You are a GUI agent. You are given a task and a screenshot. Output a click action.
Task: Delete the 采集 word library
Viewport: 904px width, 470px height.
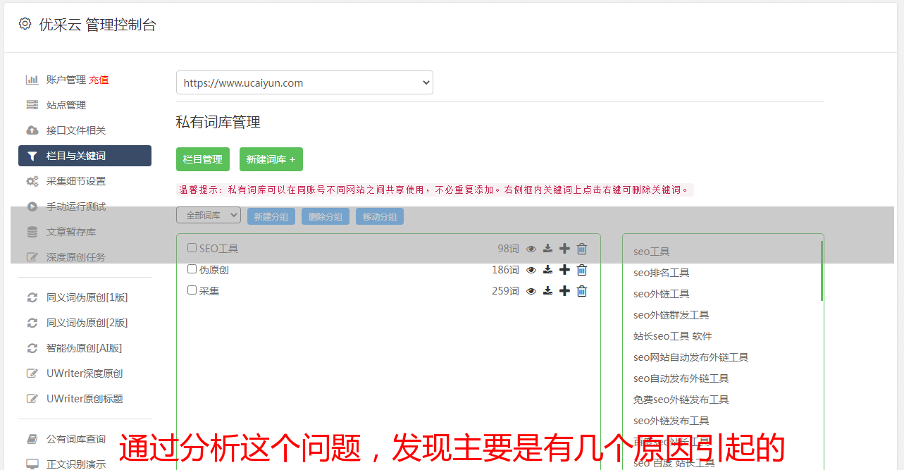tap(582, 291)
